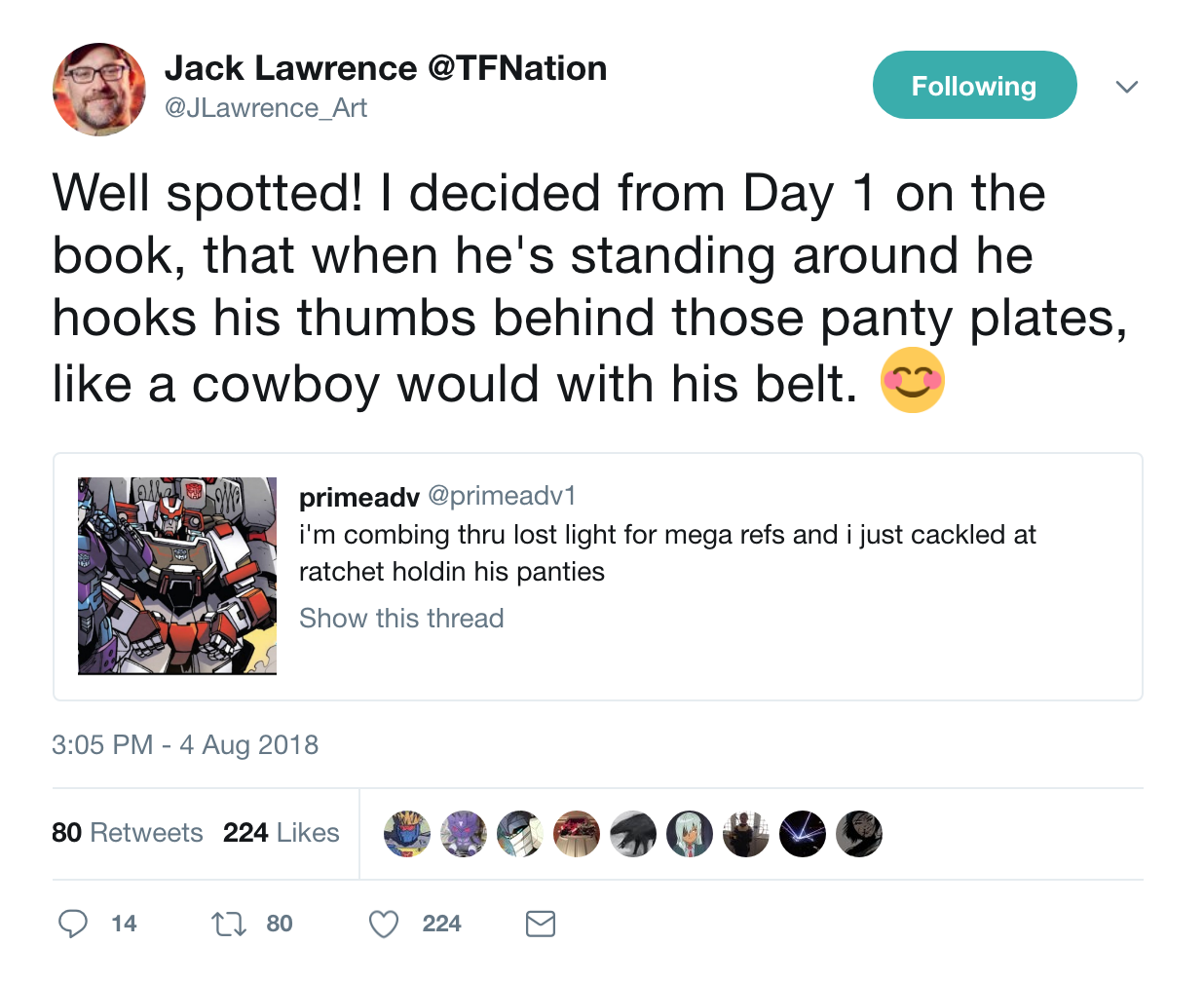The height and width of the screenshot is (982, 1204).
Task: Click the 3:05 PM - 4 Aug 2018 timestamp
Action: 185,745
